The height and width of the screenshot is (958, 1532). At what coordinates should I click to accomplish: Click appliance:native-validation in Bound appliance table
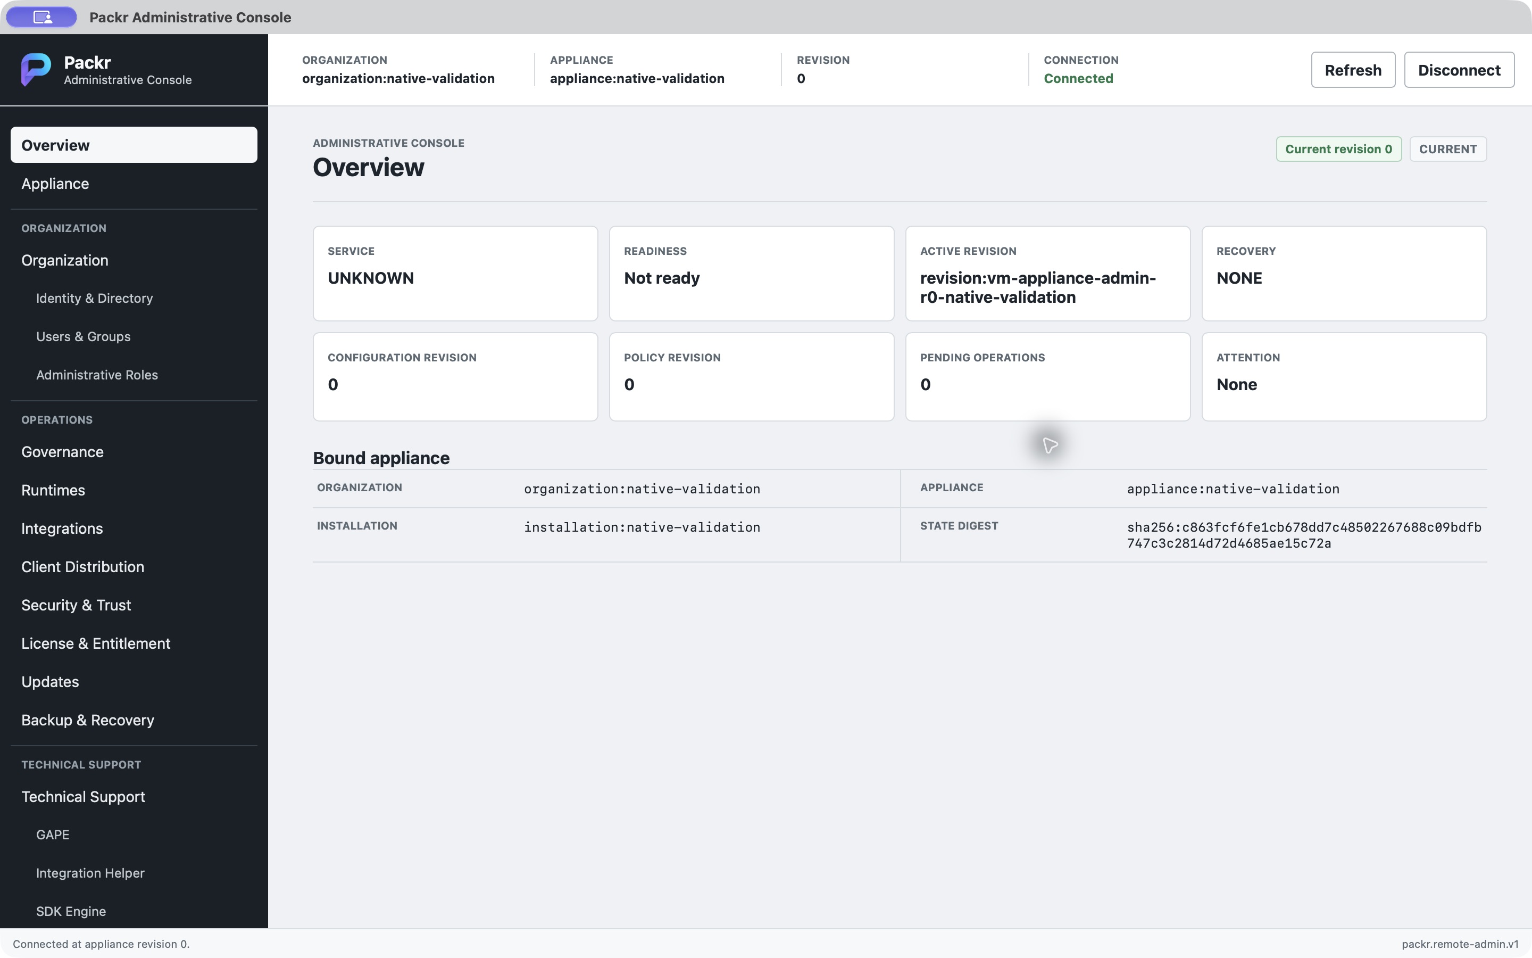[1233, 489]
